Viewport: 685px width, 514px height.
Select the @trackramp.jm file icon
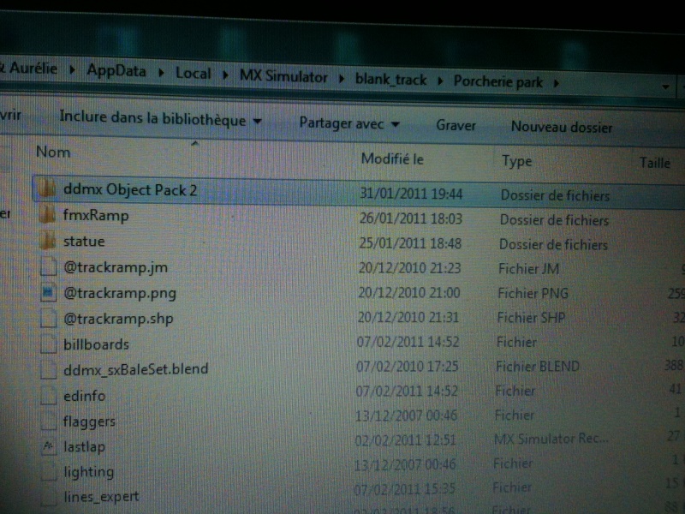pyautogui.click(x=49, y=266)
